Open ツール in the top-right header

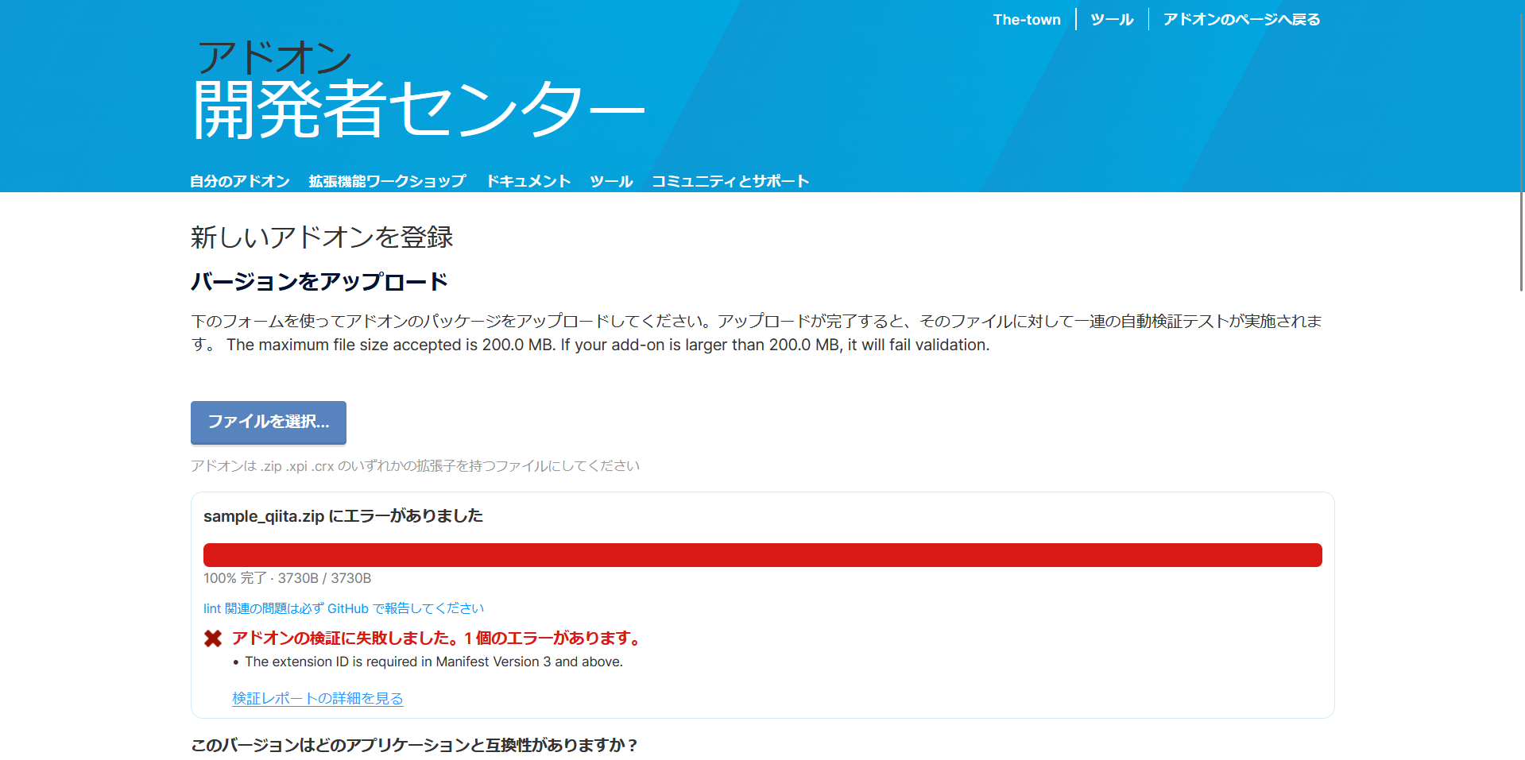(1112, 18)
